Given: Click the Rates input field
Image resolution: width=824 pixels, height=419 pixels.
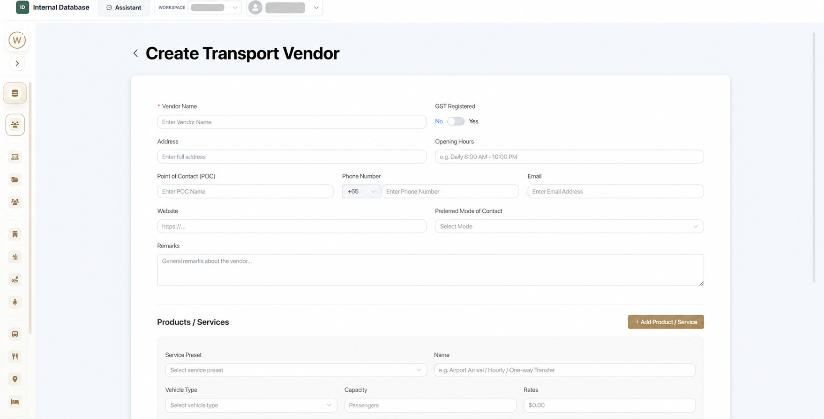Looking at the screenshot, I should pyautogui.click(x=610, y=405).
